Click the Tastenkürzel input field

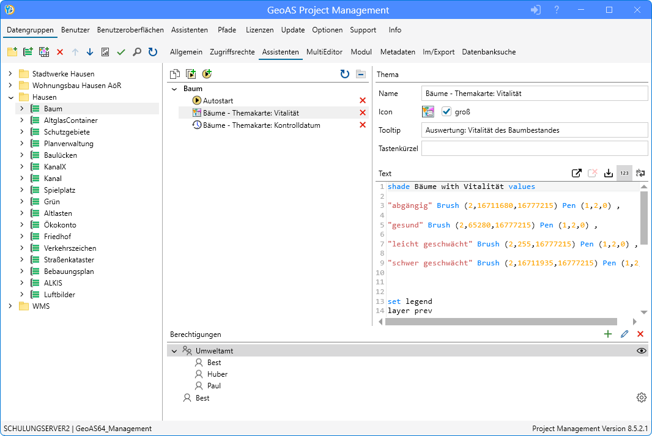point(534,149)
